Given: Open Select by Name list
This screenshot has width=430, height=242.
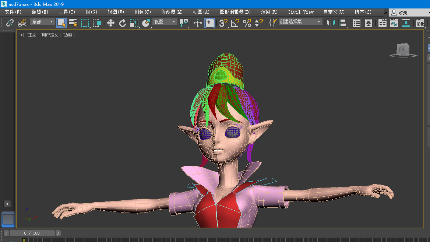Looking at the screenshot, I should click(x=73, y=23).
